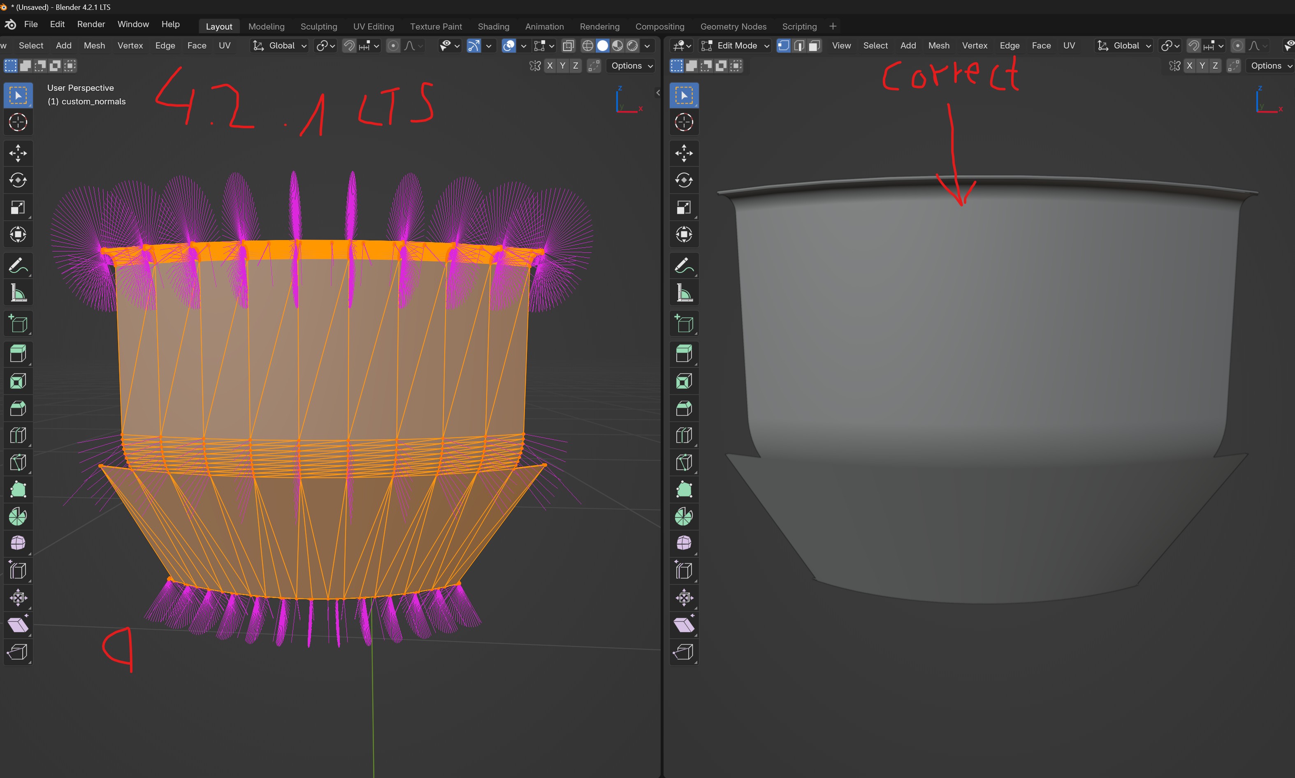Pick the Shear tool in right viewport toolbar

pos(684,625)
